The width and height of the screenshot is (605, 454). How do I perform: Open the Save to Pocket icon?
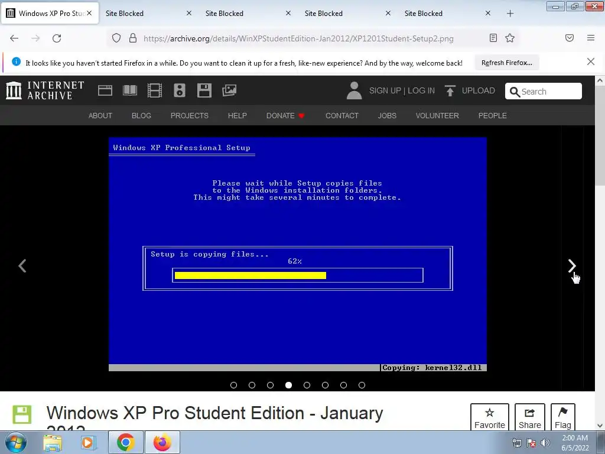tap(569, 38)
